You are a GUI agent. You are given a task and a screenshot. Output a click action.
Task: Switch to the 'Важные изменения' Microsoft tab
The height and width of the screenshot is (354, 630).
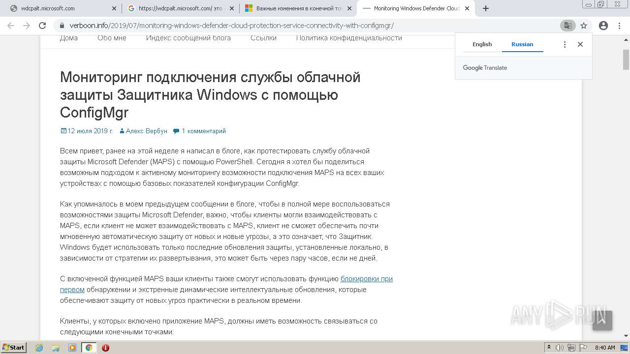tap(298, 8)
